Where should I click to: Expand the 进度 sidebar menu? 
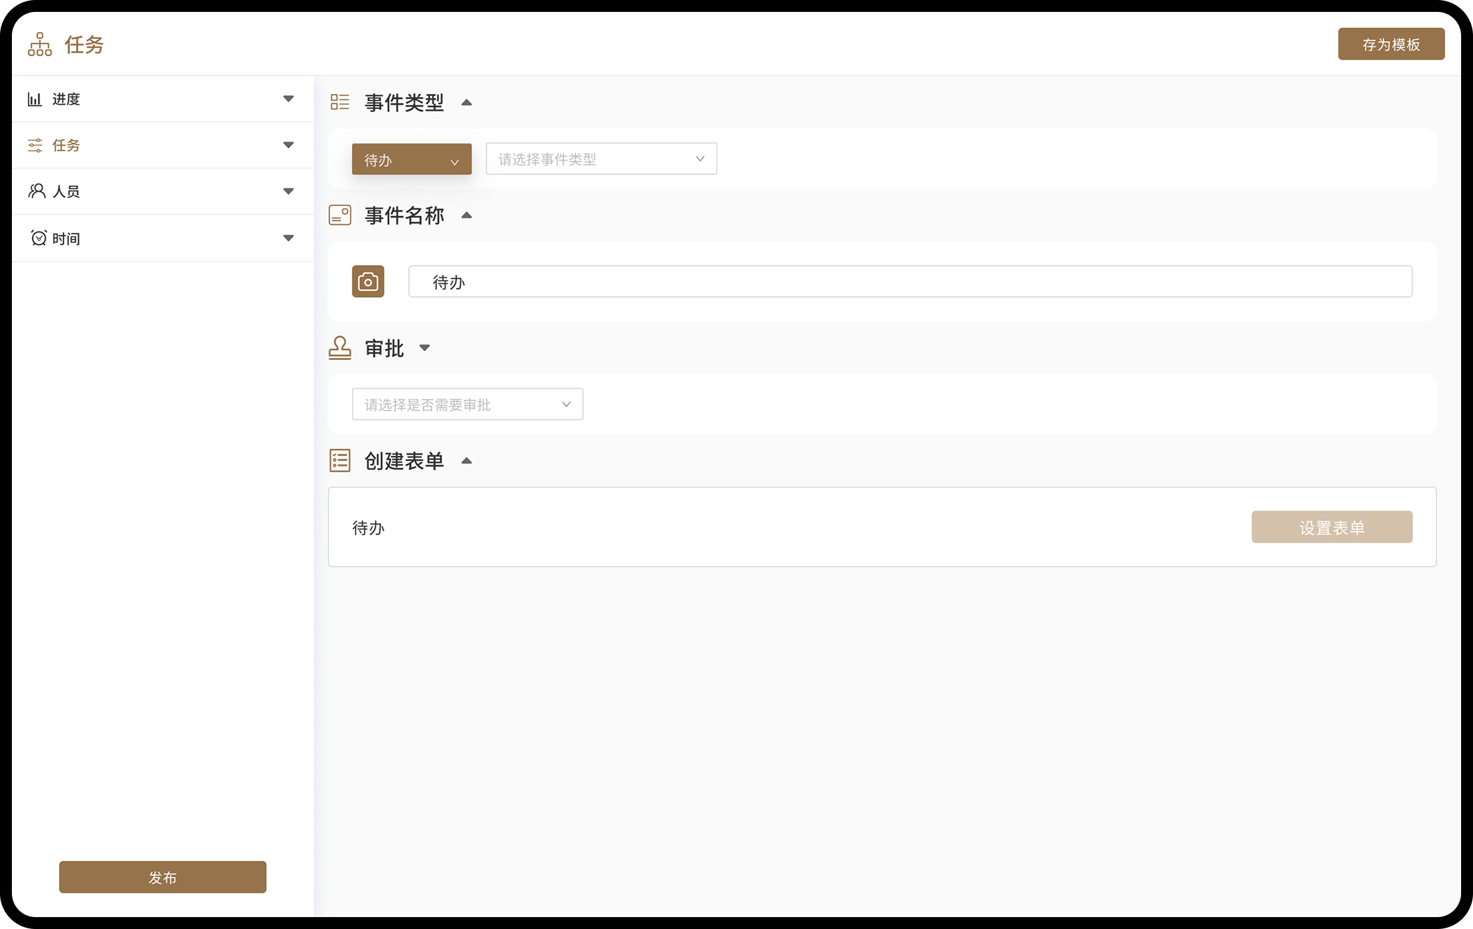(x=289, y=99)
